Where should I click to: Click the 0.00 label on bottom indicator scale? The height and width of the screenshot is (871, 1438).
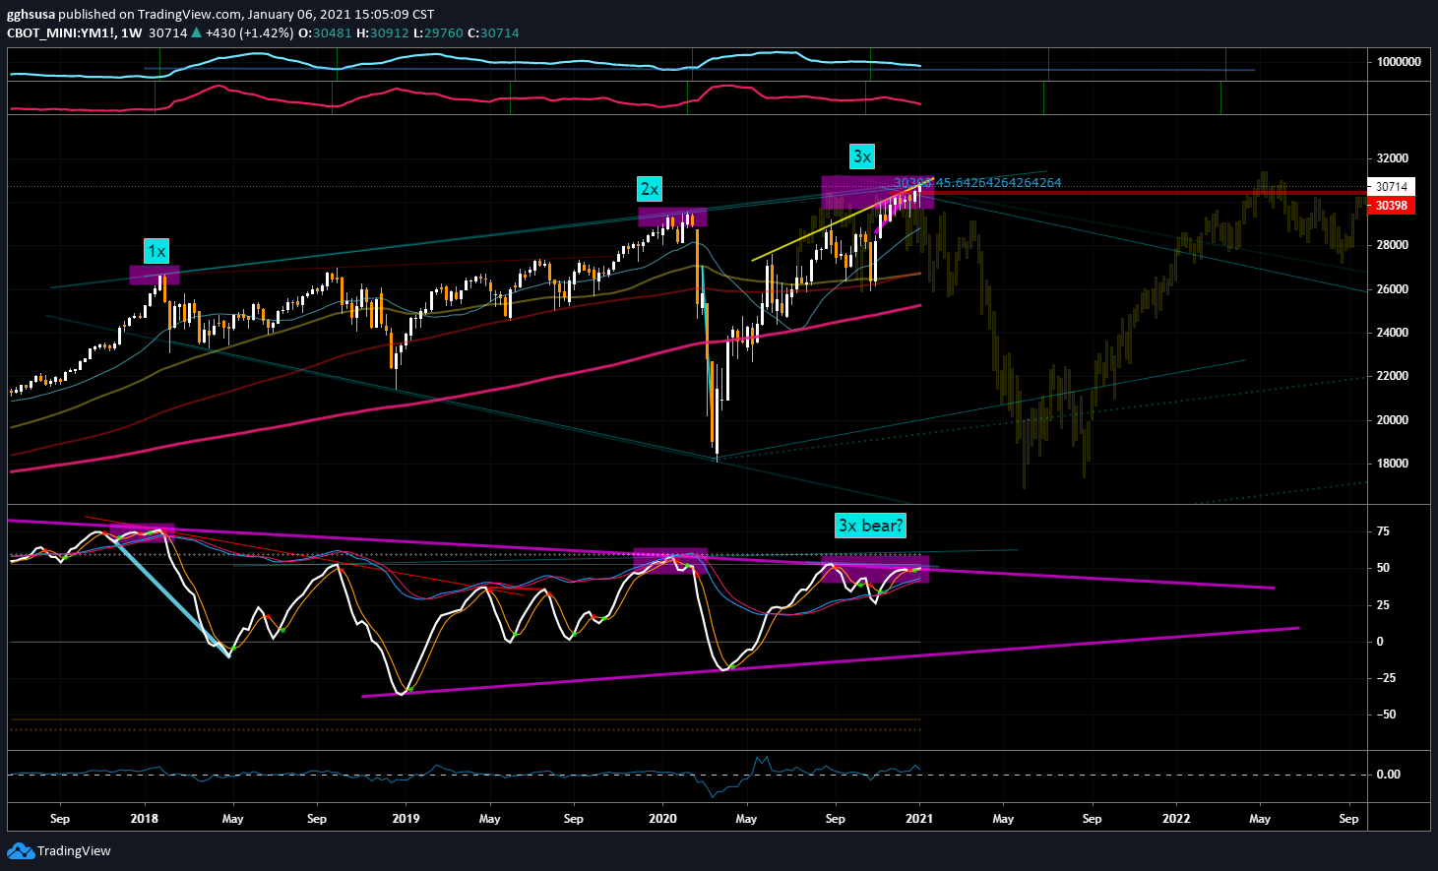coord(1388,775)
